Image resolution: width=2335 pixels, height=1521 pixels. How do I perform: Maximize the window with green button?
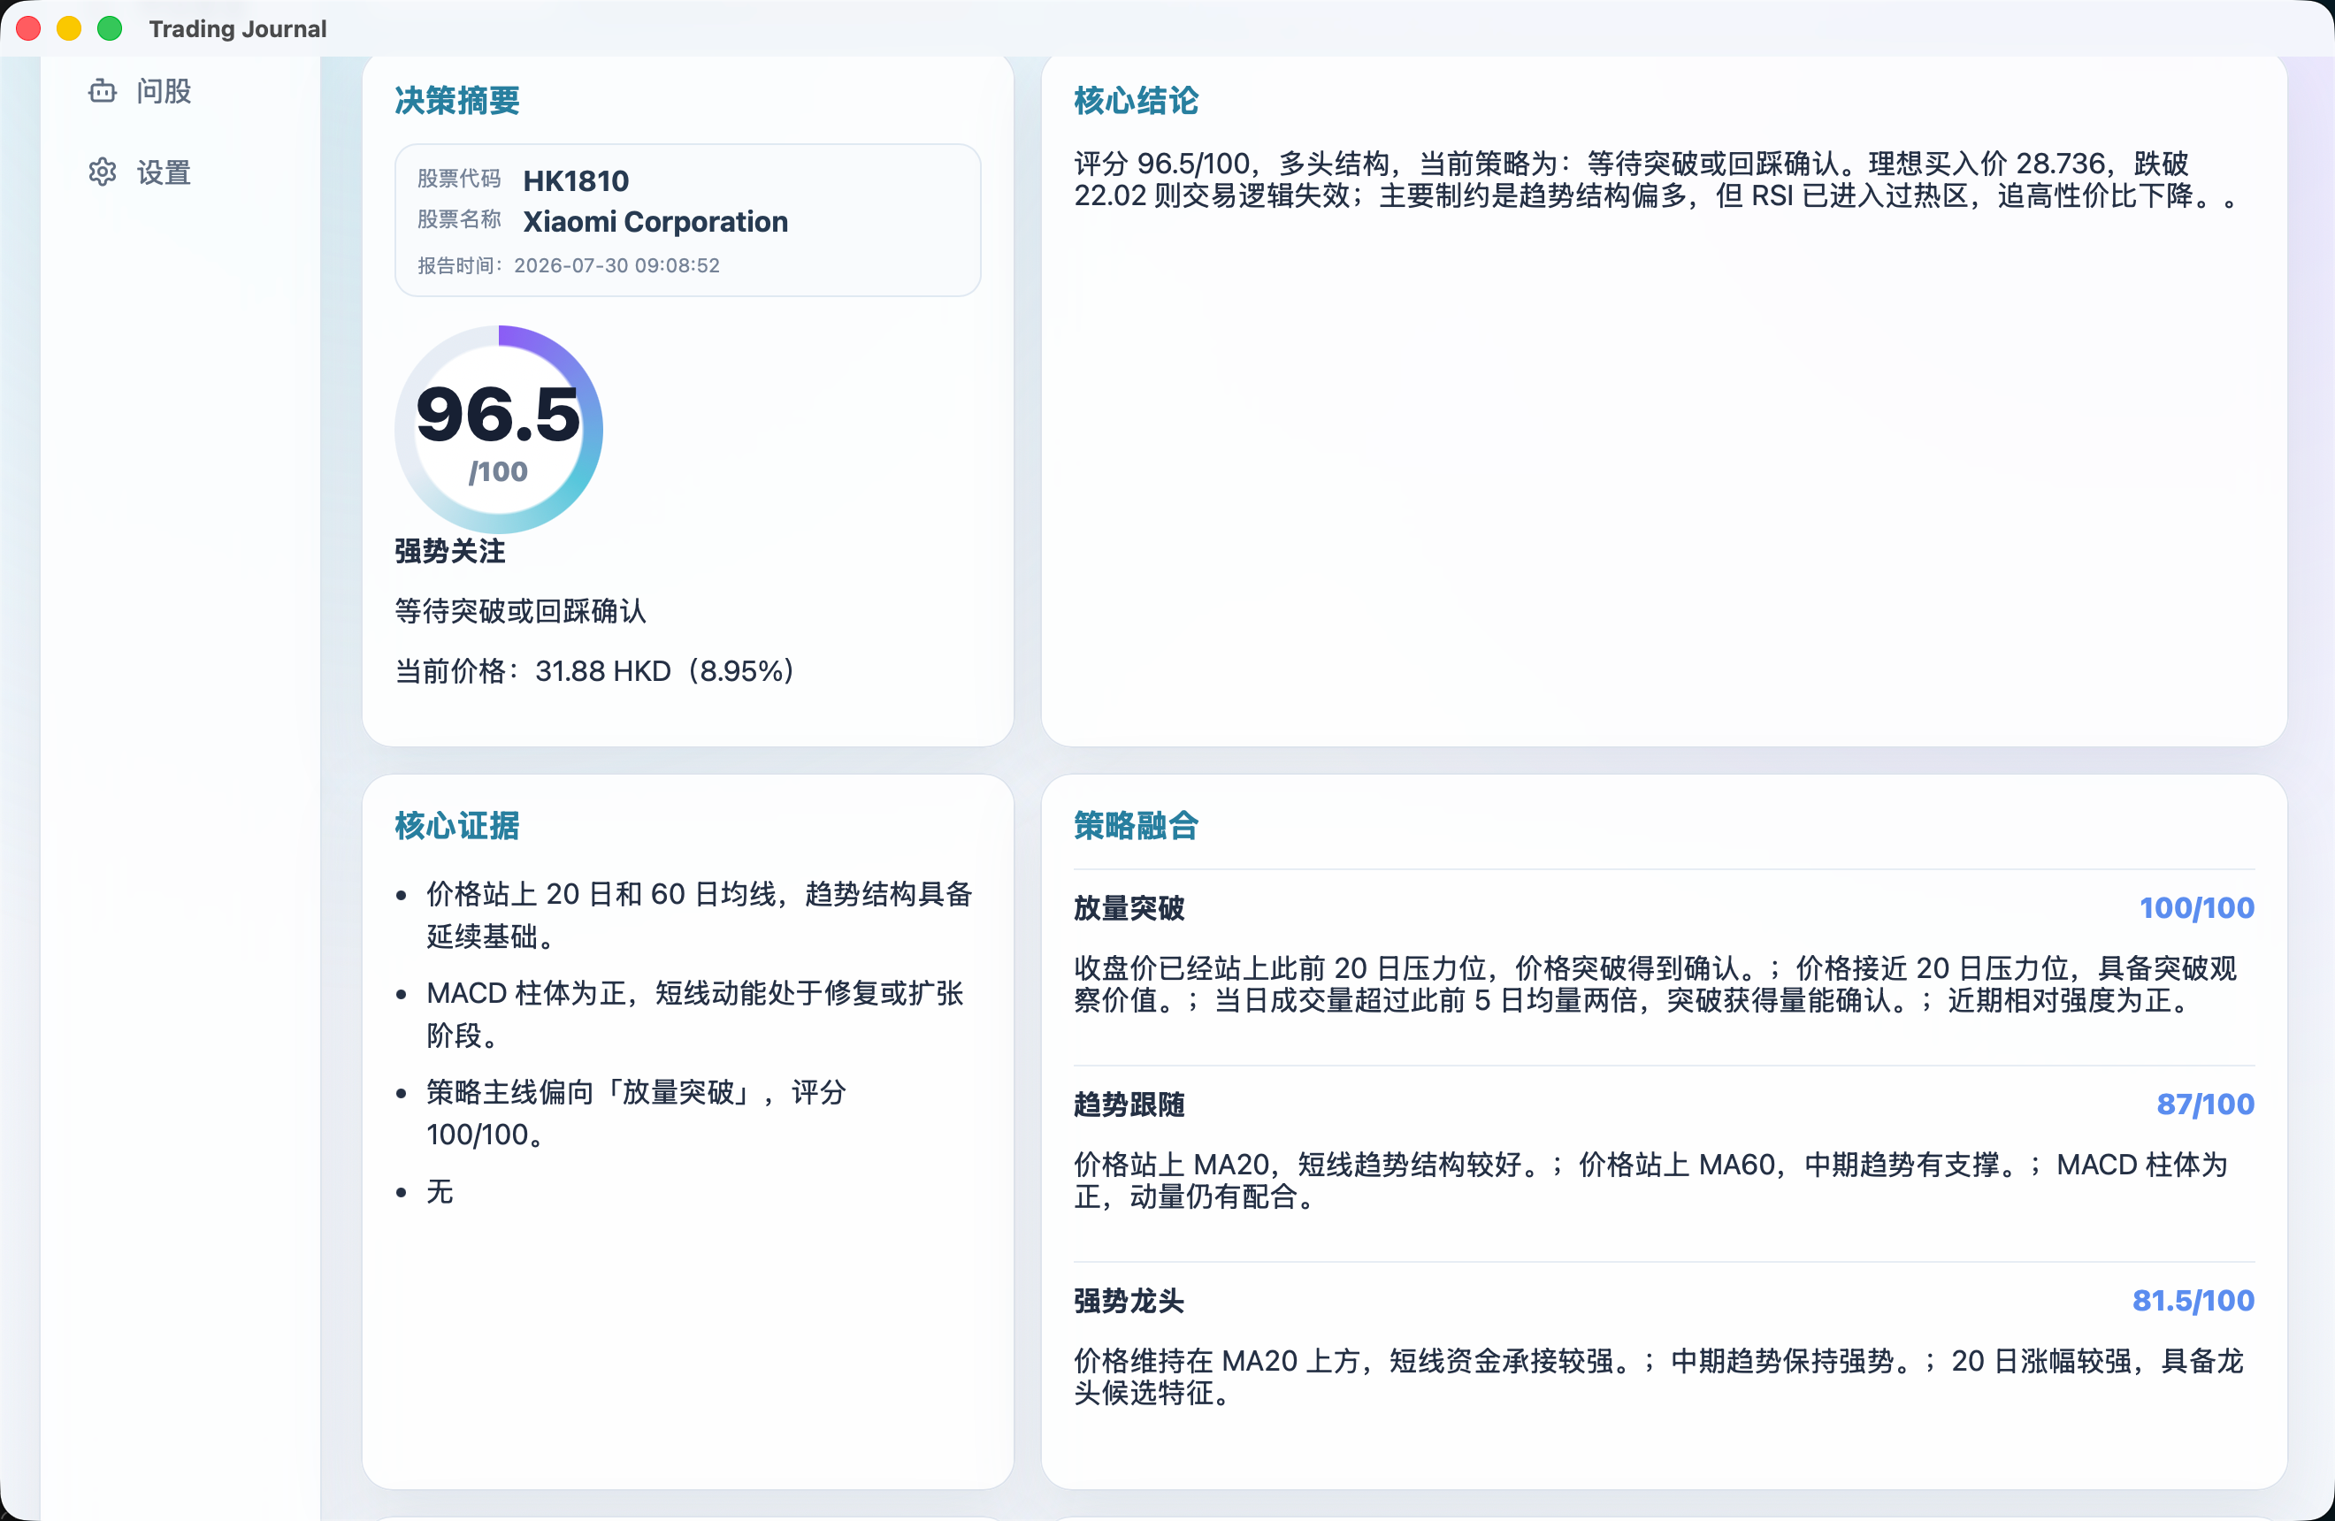tap(110, 28)
